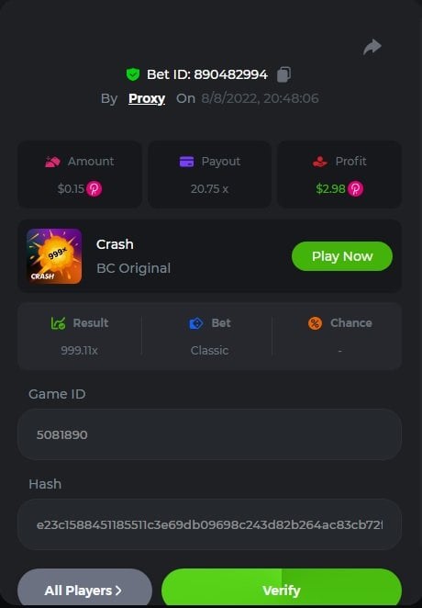Click the blue Bet tag icon
The image size is (422, 608).
pyautogui.click(x=196, y=323)
